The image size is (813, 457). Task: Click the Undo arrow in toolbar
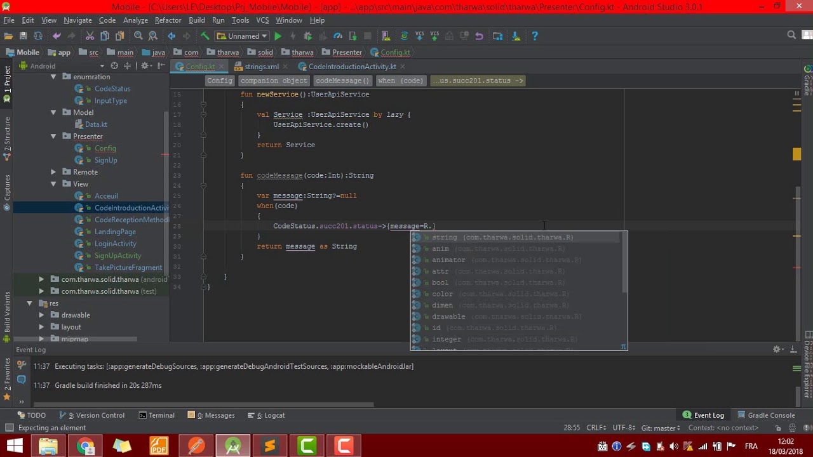coord(57,36)
